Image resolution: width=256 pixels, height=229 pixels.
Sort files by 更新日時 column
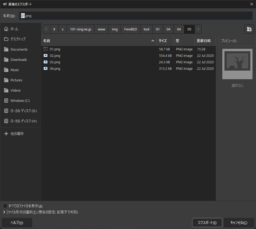[205, 41]
